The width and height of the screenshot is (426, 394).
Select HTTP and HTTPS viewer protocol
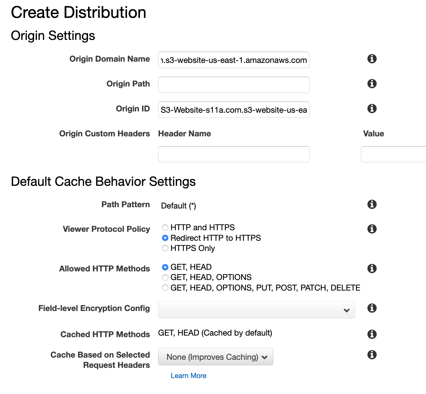pos(165,228)
